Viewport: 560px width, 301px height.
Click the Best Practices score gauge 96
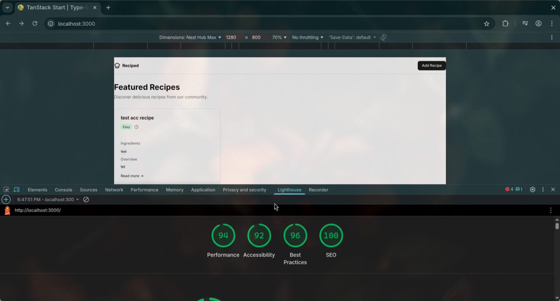[x=295, y=236]
